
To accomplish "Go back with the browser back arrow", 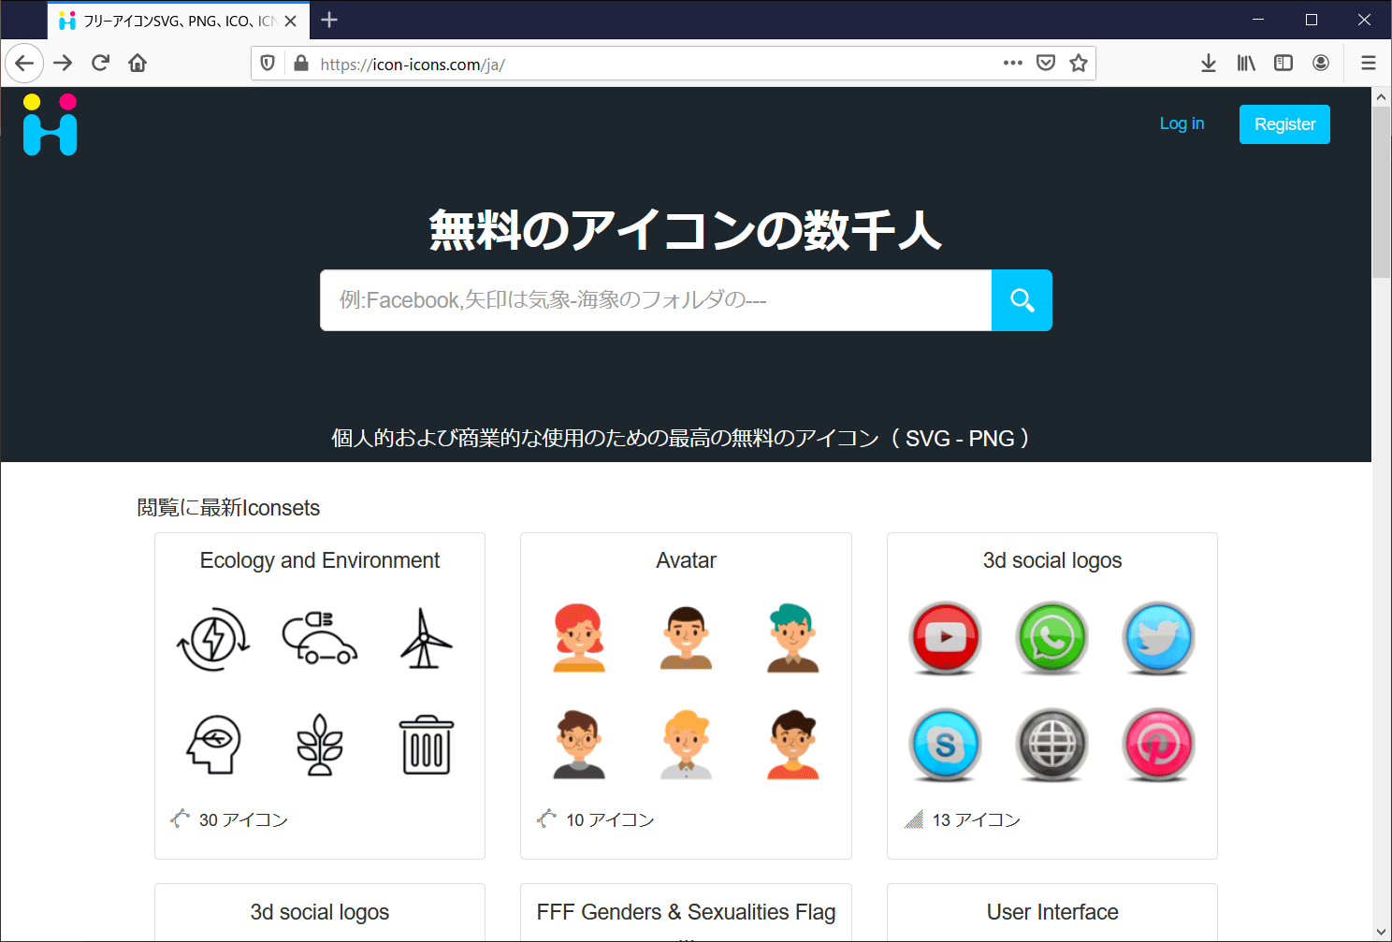I will 24,64.
